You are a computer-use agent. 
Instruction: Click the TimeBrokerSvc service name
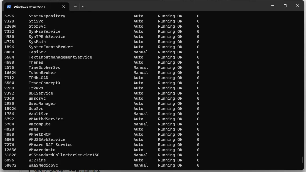(x=44, y=67)
